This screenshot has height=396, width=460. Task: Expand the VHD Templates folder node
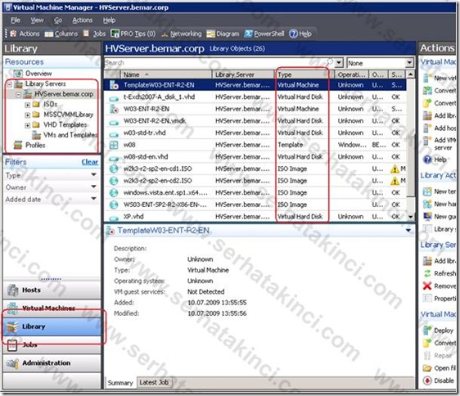click(x=28, y=125)
